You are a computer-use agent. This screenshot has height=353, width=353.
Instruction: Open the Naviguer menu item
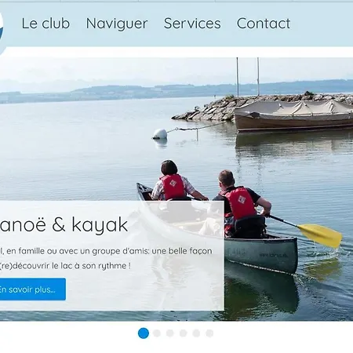[117, 24]
